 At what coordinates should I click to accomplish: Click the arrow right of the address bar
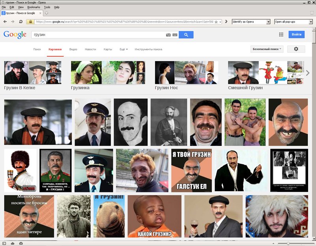[226, 22]
